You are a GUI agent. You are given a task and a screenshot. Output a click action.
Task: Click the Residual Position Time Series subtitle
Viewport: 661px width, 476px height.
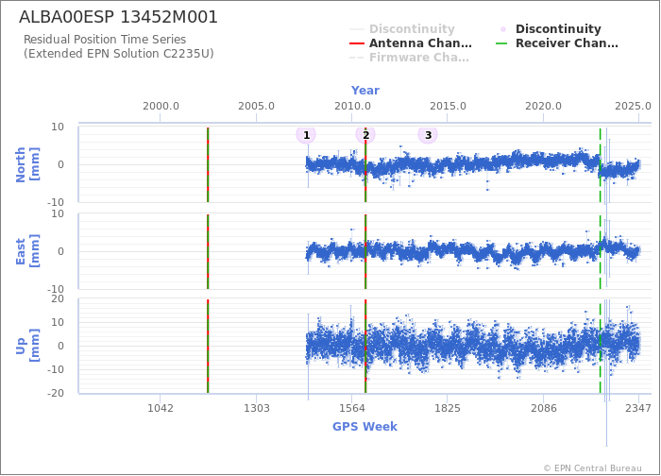coord(105,40)
